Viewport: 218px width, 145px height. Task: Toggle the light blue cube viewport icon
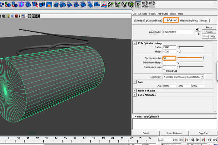pos(12,16)
